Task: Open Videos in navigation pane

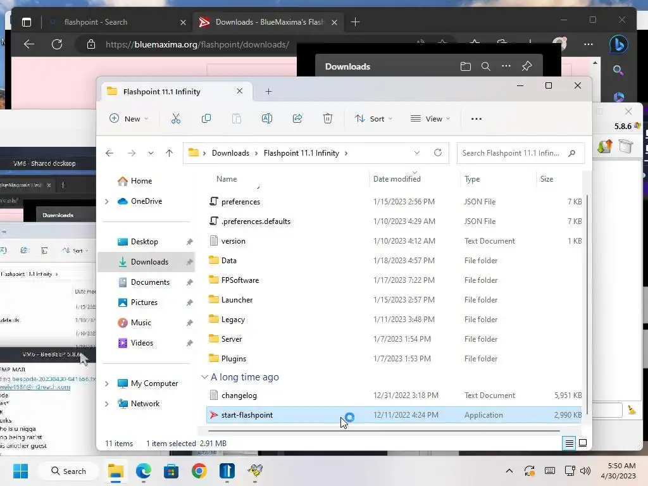Action: 142,343
